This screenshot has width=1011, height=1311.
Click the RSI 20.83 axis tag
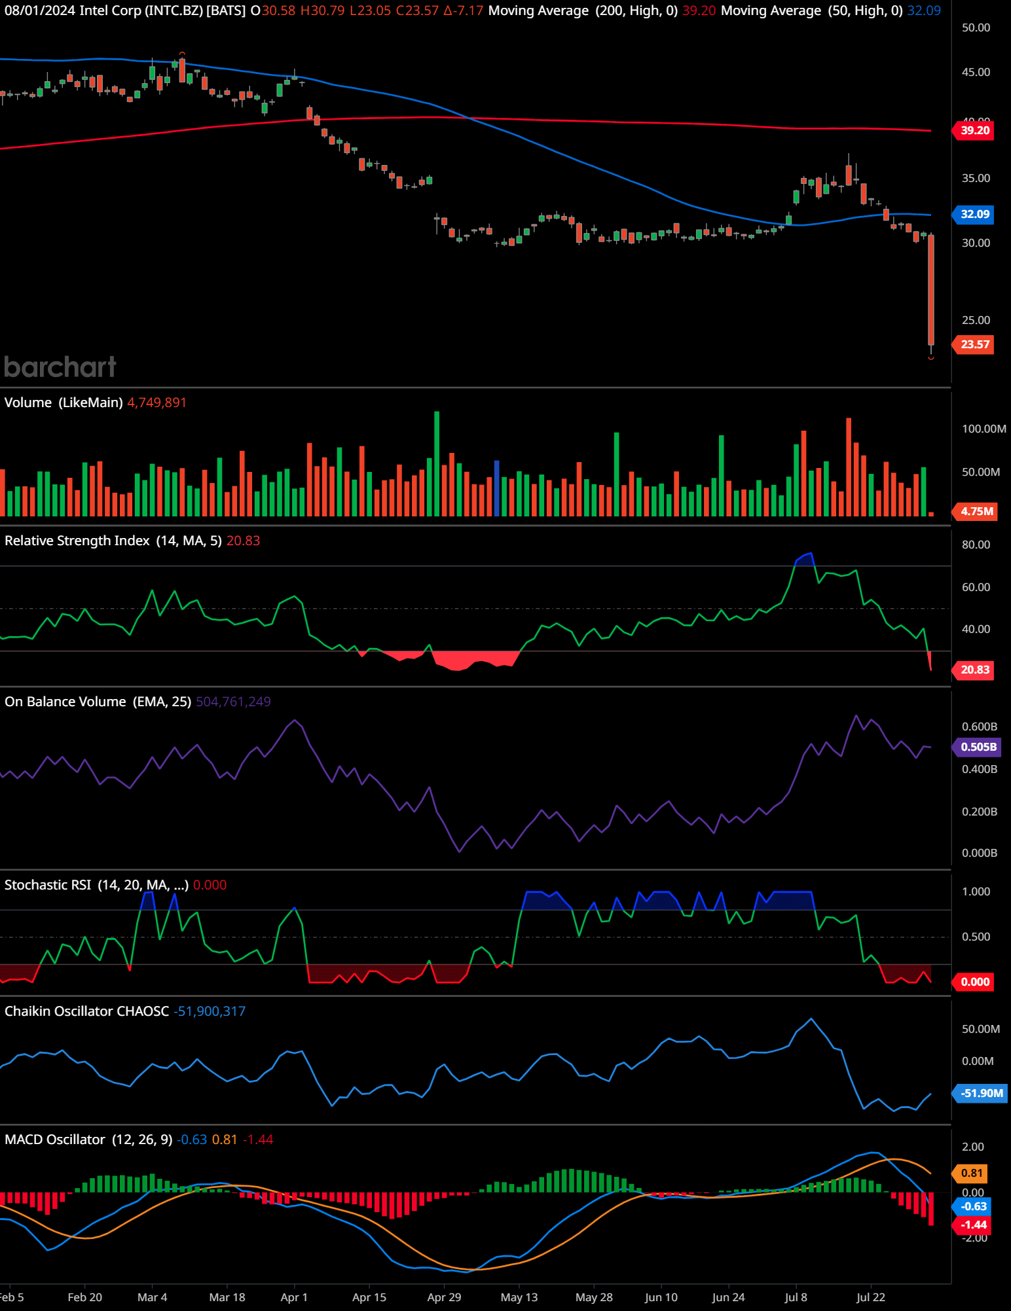point(974,670)
